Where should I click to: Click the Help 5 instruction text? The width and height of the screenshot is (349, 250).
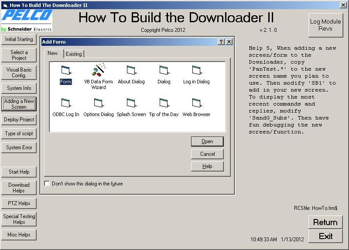[292, 90]
